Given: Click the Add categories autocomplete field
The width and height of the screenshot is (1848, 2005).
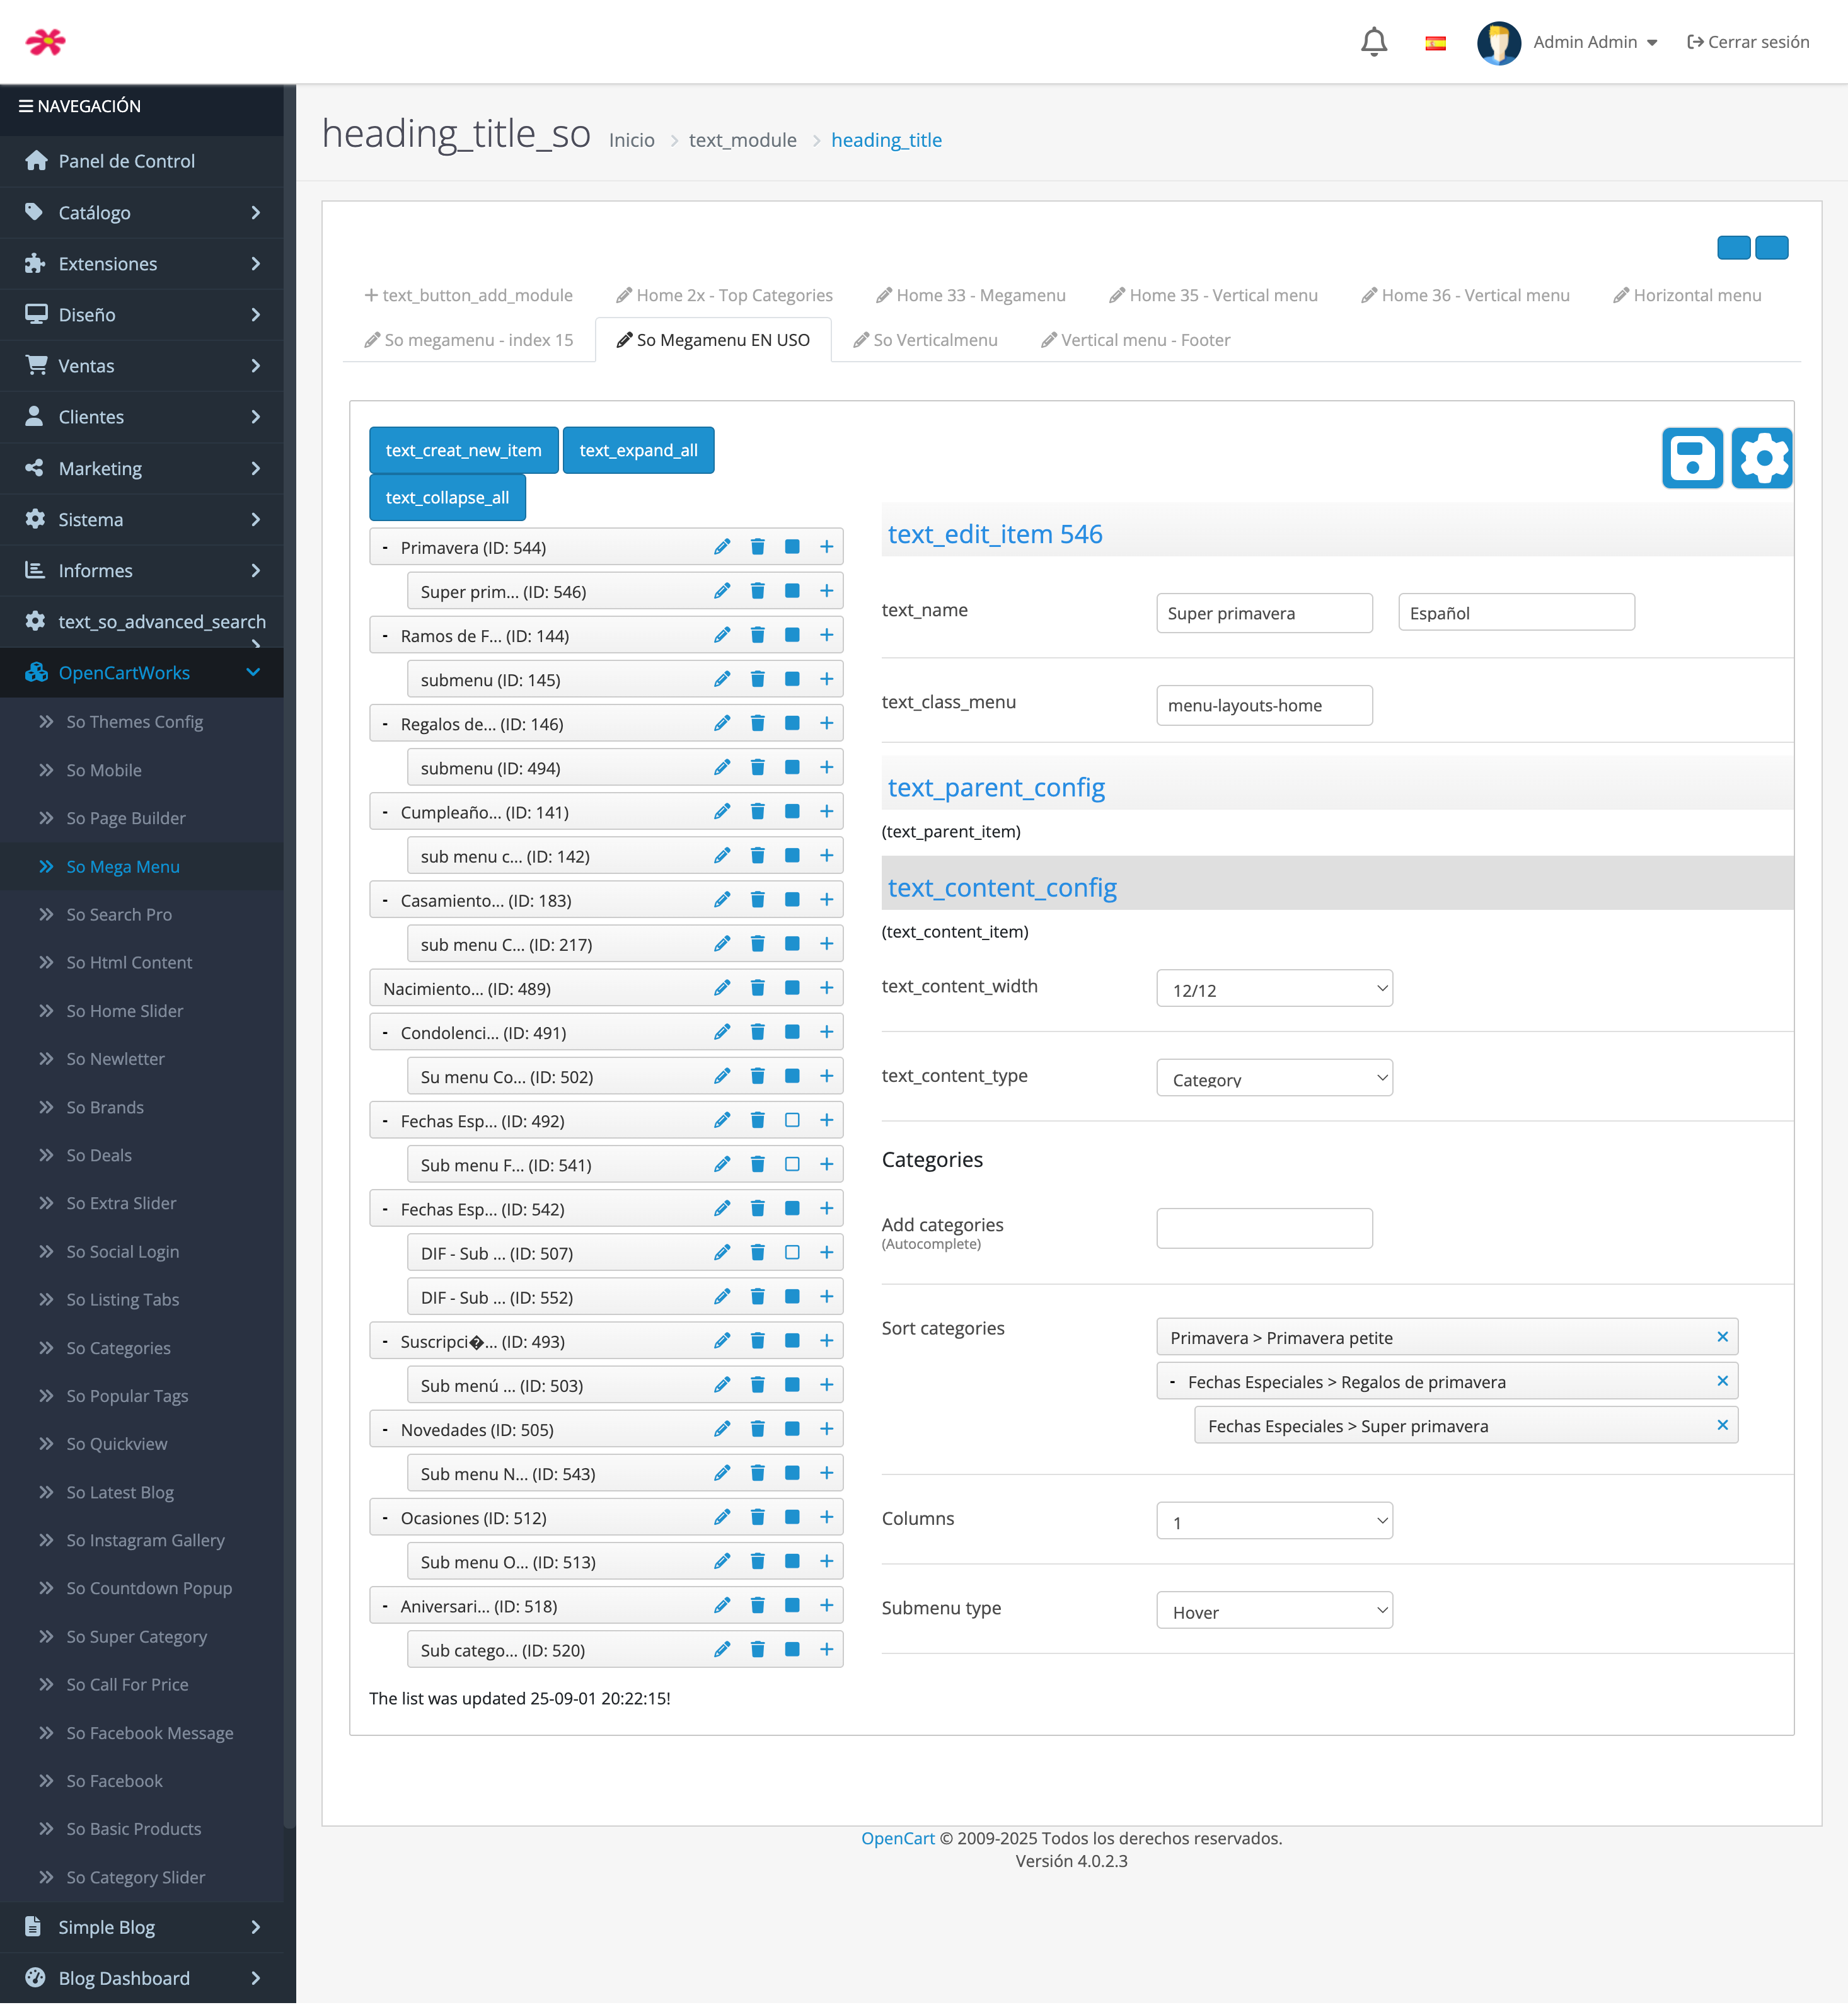Looking at the screenshot, I should (1264, 1228).
